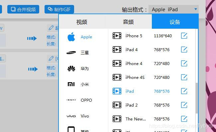
Task: Select The New... device name
Action: pos(136,119)
